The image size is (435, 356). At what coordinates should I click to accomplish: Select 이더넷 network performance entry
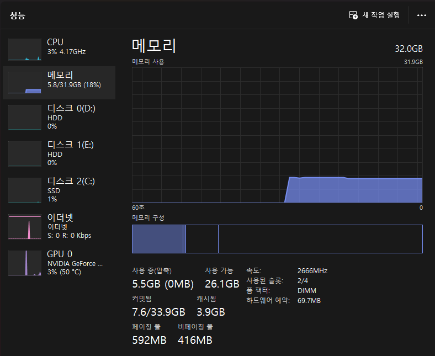59,226
